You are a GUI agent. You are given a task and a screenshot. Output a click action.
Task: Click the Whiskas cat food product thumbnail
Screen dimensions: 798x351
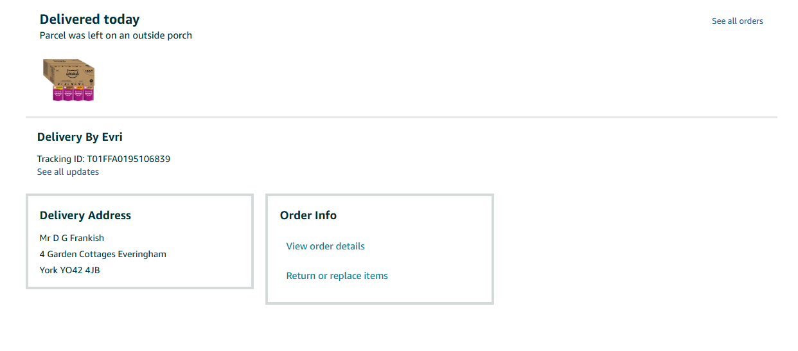coord(69,80)
